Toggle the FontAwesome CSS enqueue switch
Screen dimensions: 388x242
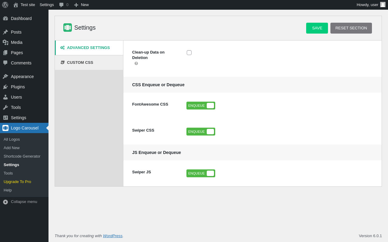pyautogui.click(x=201, y=106)
